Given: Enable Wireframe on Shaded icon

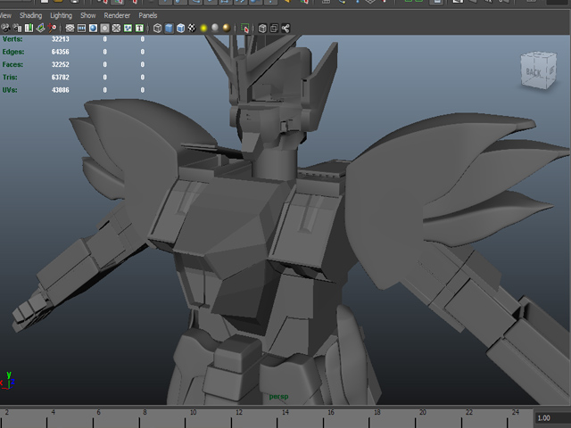Looking at the screenshot, I should 180,28.
